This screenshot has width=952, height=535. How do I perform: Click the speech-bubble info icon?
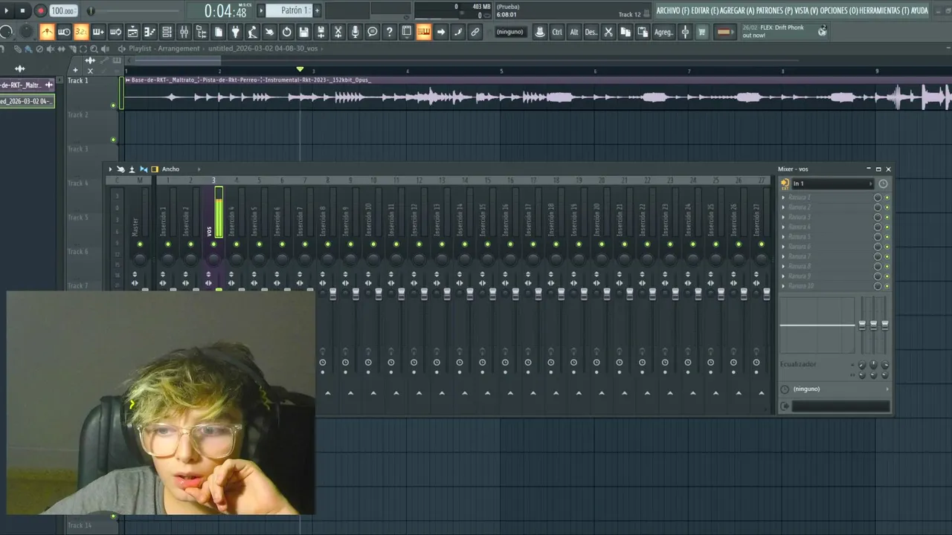(372, 32)
